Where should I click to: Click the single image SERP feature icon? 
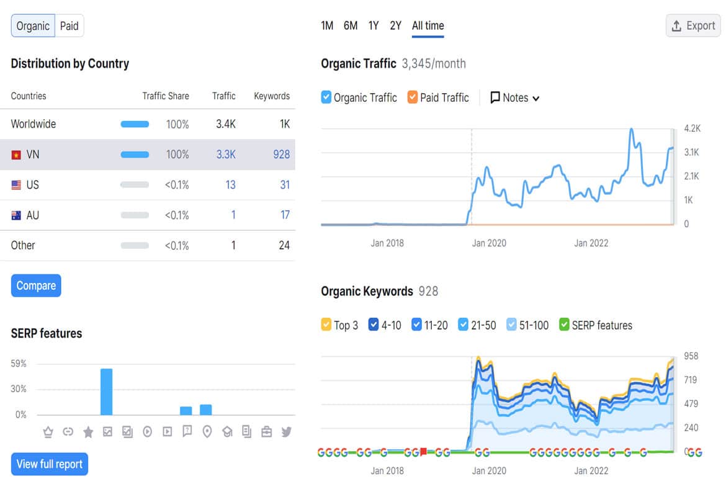point(107,432)
